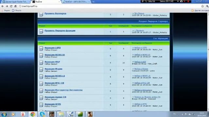Image resolution: width=209 pixels, height=117 pixels.
Task: Open forum Фракция NEWS SF
Action: 55,55
